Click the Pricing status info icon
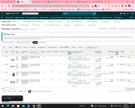135x108 pixels. (x=79, y=53)
